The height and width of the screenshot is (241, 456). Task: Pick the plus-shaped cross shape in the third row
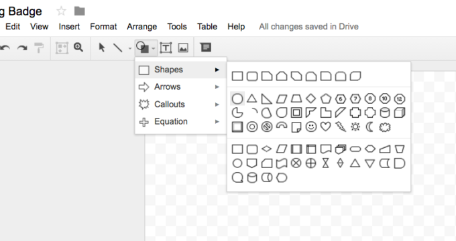click(x=355, y=112)
